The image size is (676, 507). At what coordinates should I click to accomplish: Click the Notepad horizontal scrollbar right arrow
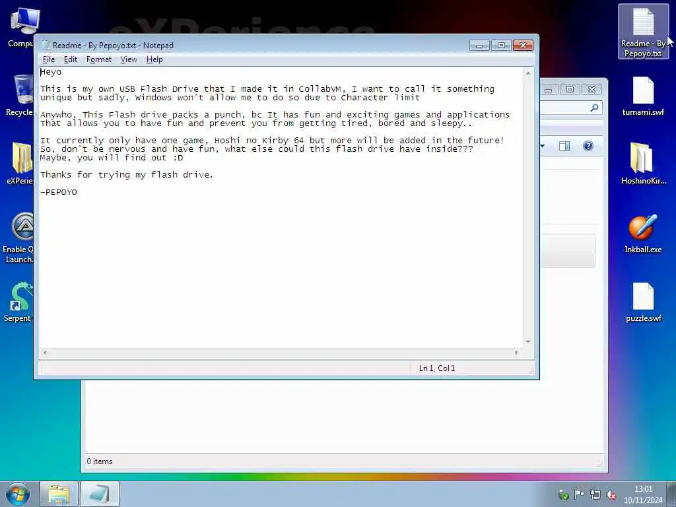(x=516, y=353)
